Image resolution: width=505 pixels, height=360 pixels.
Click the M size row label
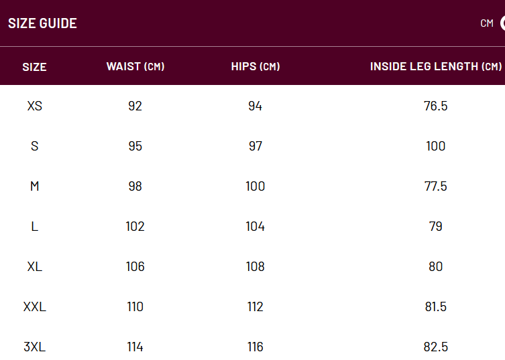tap(34, 186)
